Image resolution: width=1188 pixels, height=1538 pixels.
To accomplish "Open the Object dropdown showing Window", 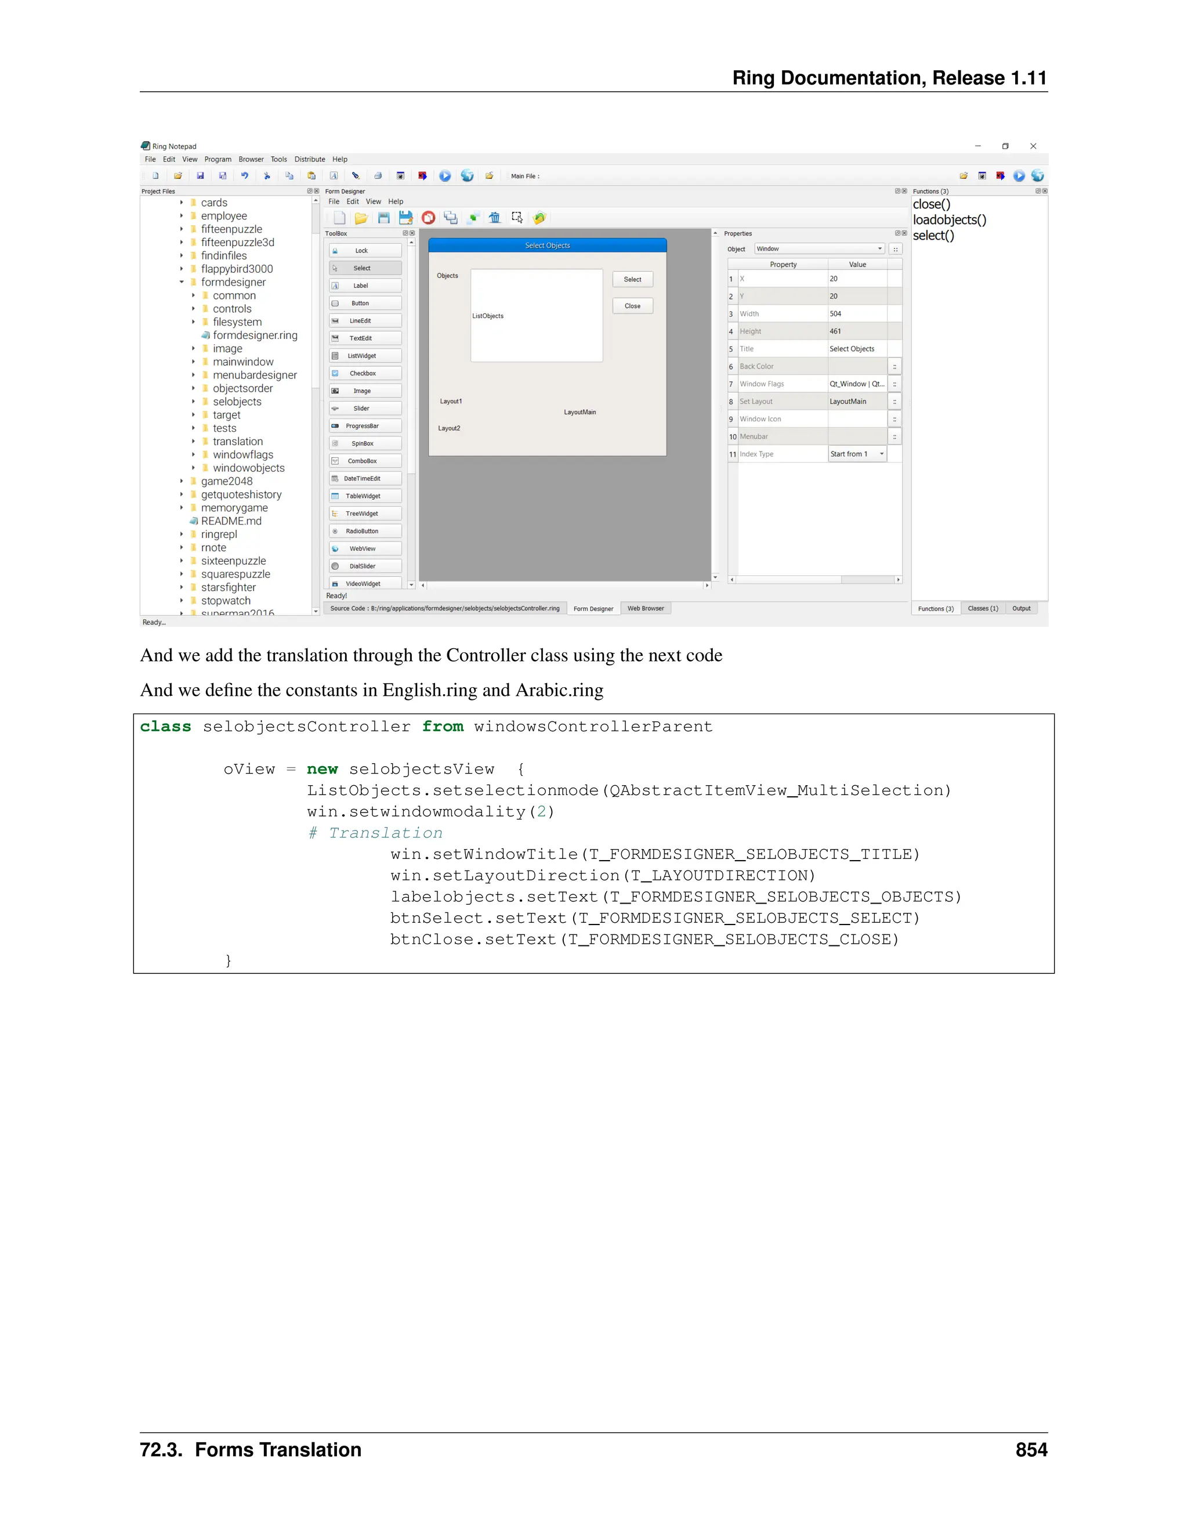I will [819, 248].
